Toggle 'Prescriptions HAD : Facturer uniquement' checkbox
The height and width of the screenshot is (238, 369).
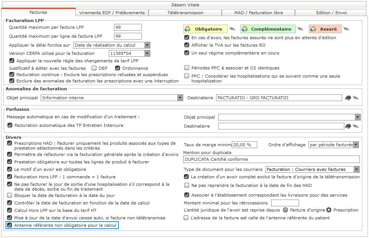(9, 143)
